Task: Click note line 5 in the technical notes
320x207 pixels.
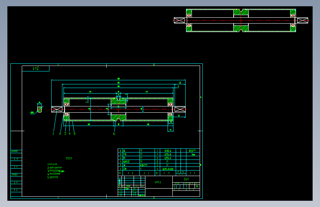Action: tap(53, 178)
